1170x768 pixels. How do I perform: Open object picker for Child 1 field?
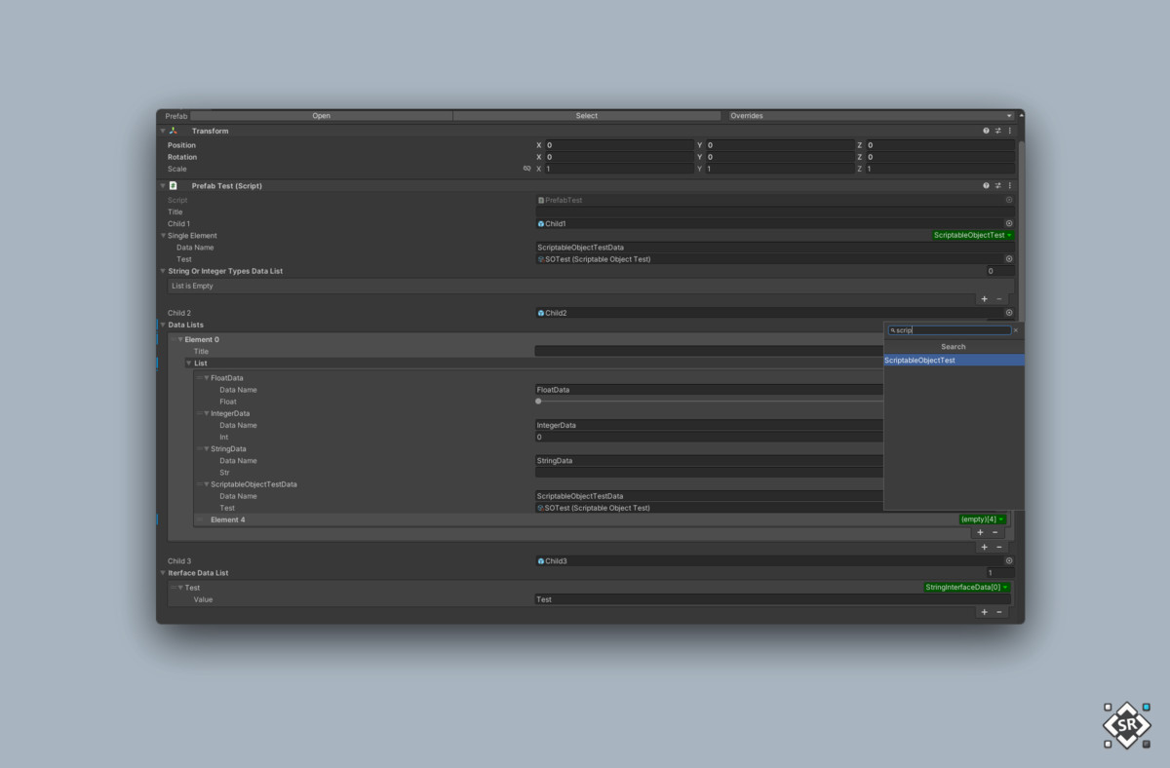(x=1009, y=223)
